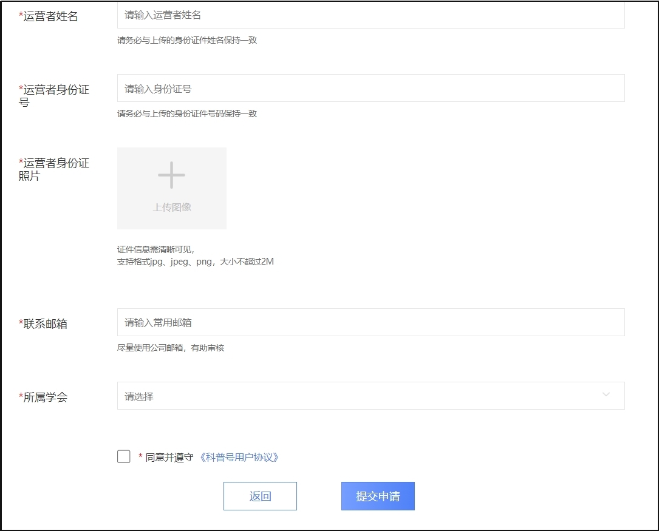The height and width of the screenshot is (531, 659).
Task: Click the 联系邮箱 field label
Action: (43, 323)
